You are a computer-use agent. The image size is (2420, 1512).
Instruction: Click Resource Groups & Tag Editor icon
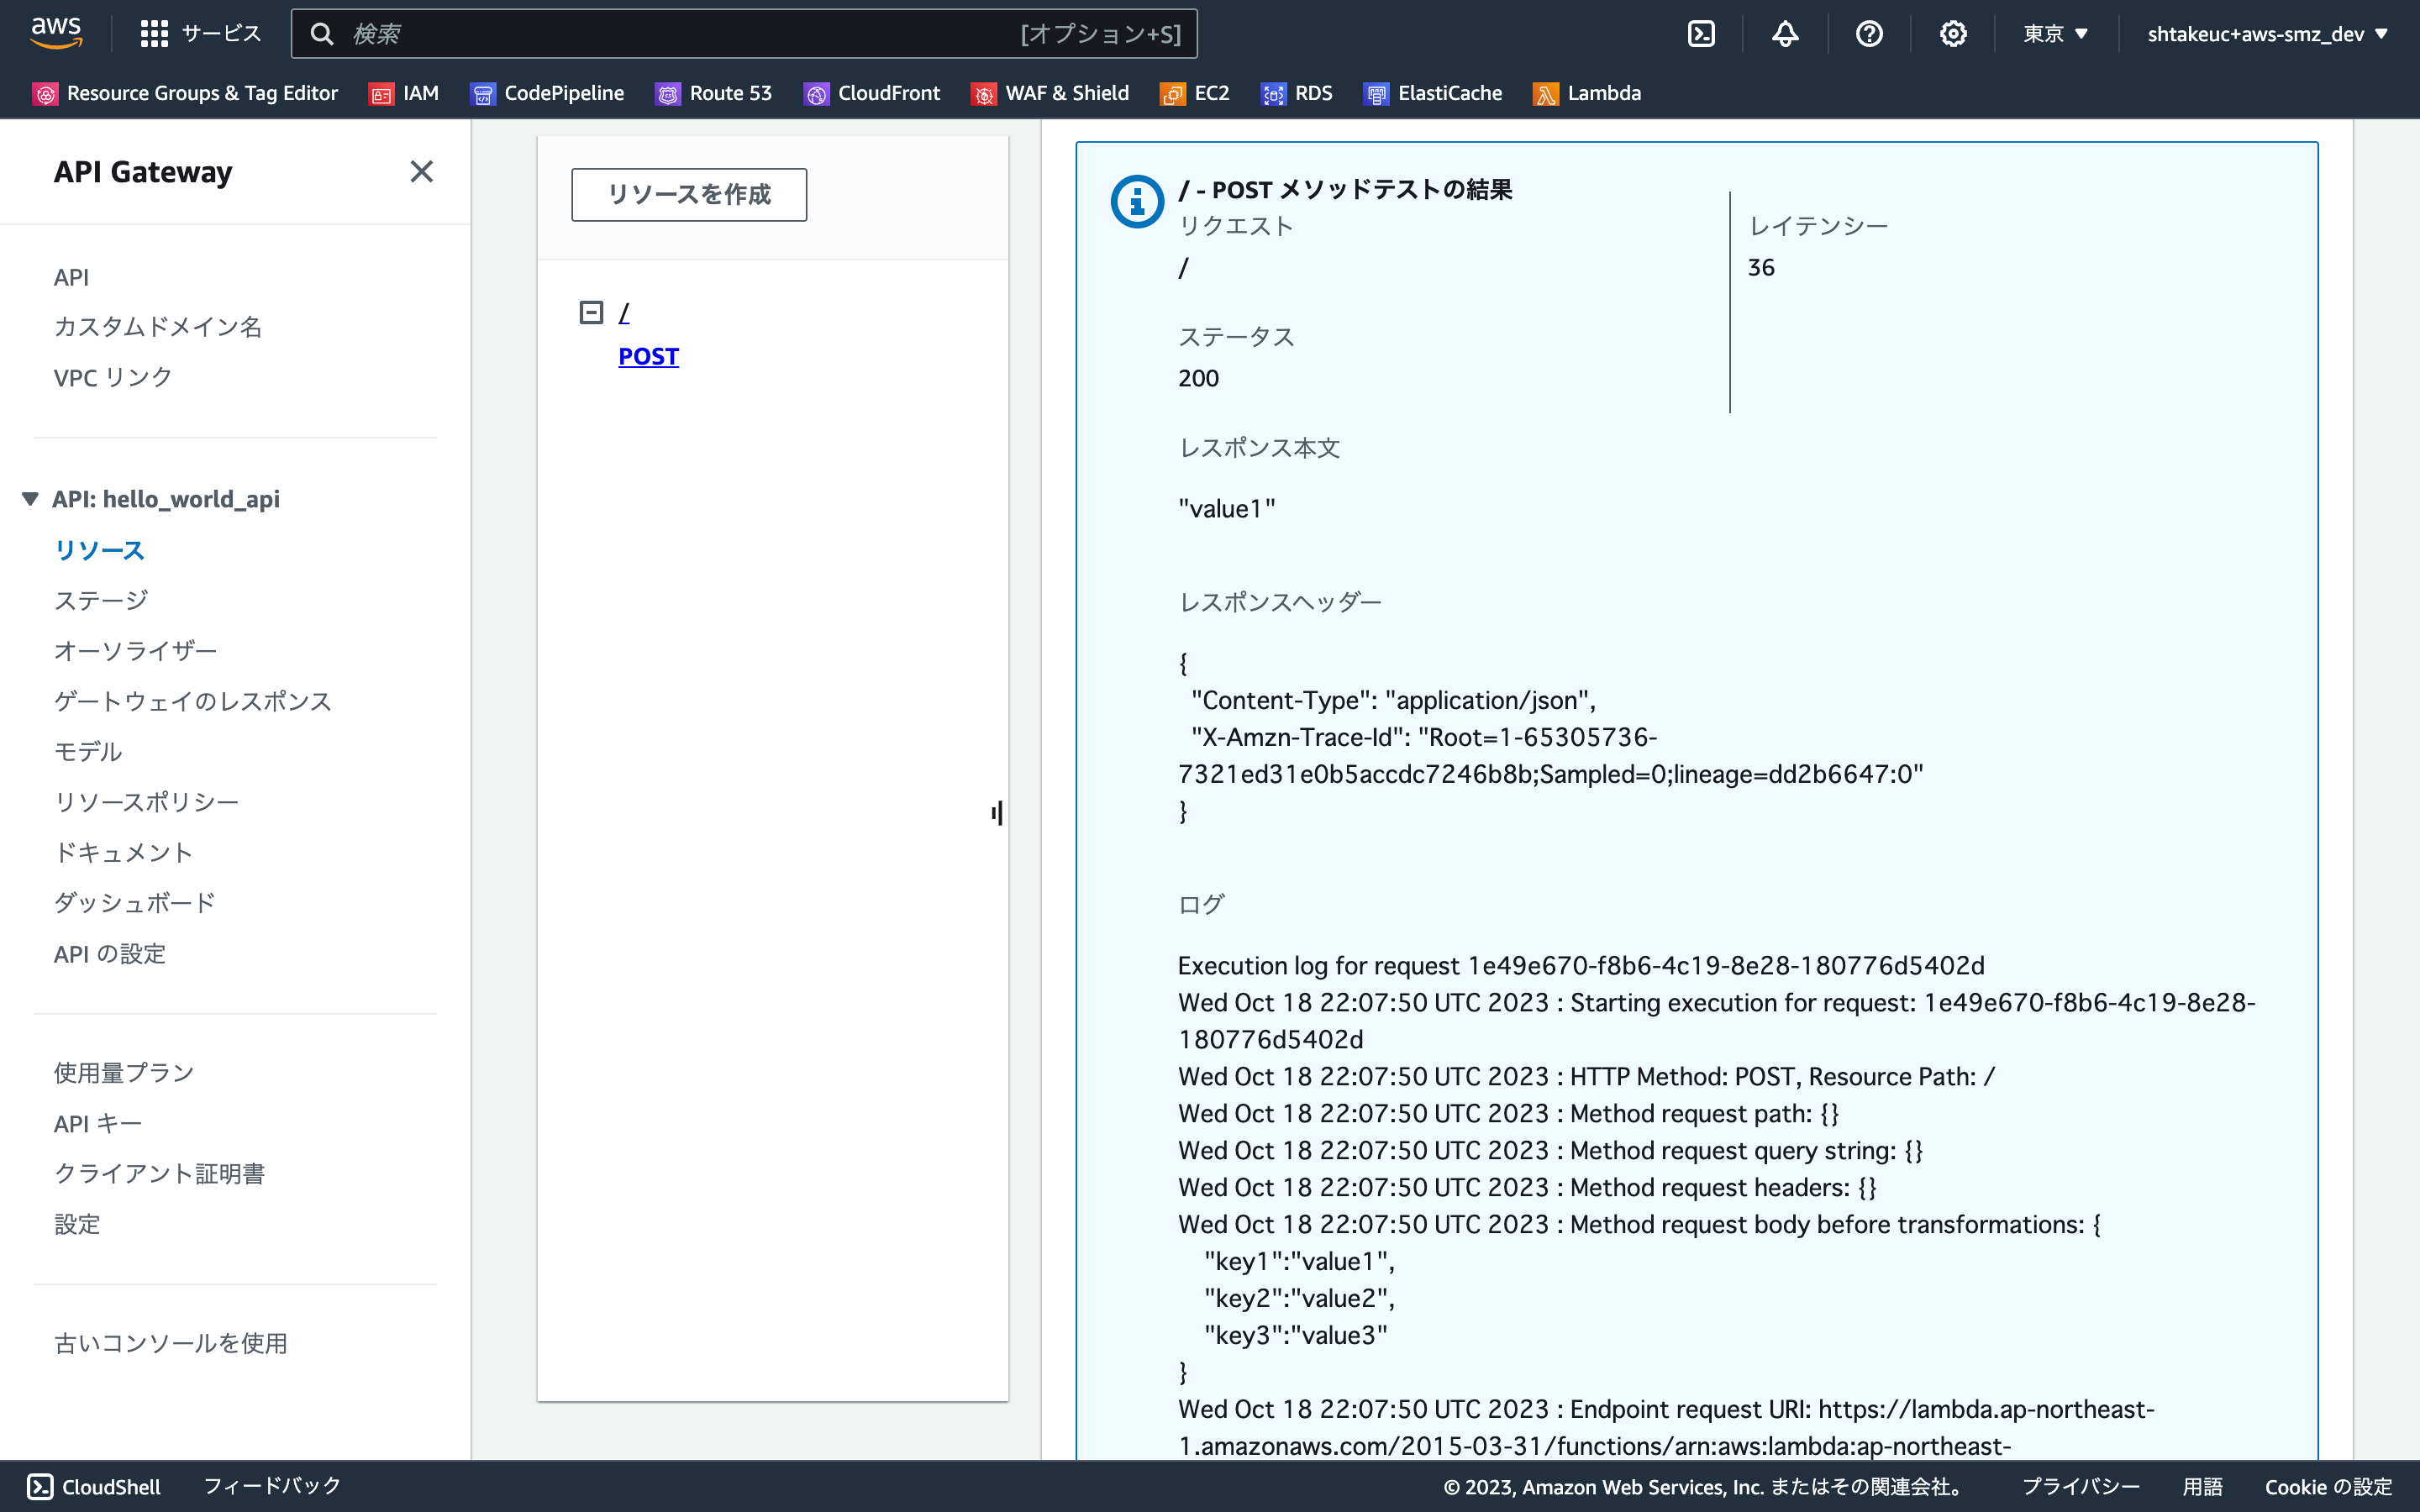coord(46,94)
